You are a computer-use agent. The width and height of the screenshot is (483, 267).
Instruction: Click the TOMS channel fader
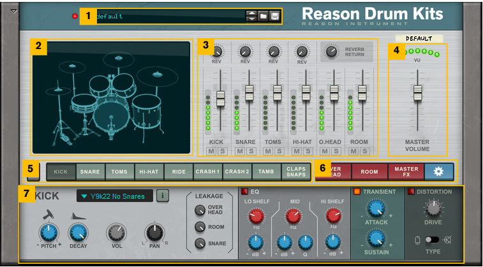point(278,92)
